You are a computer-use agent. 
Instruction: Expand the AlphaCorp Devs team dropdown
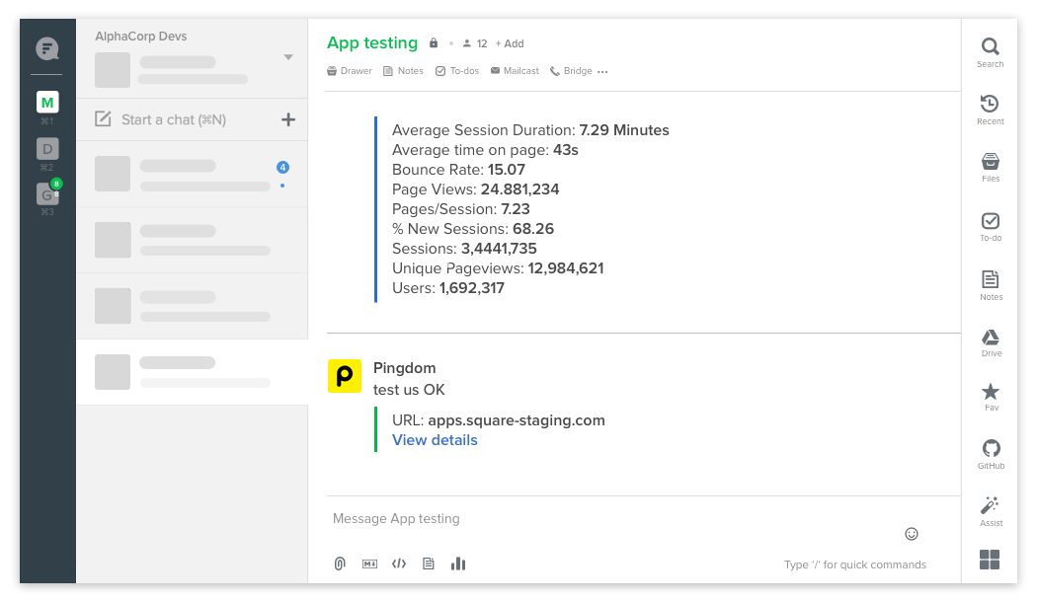tap(288, 57)
